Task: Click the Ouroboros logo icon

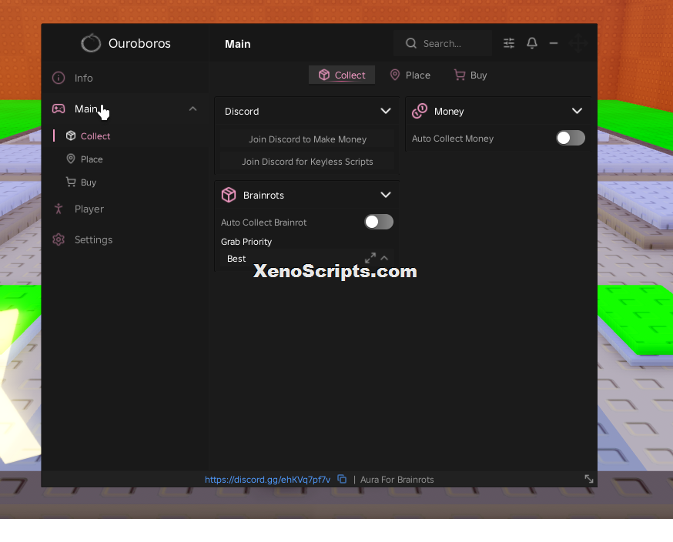Action: [x=91, y=43]
